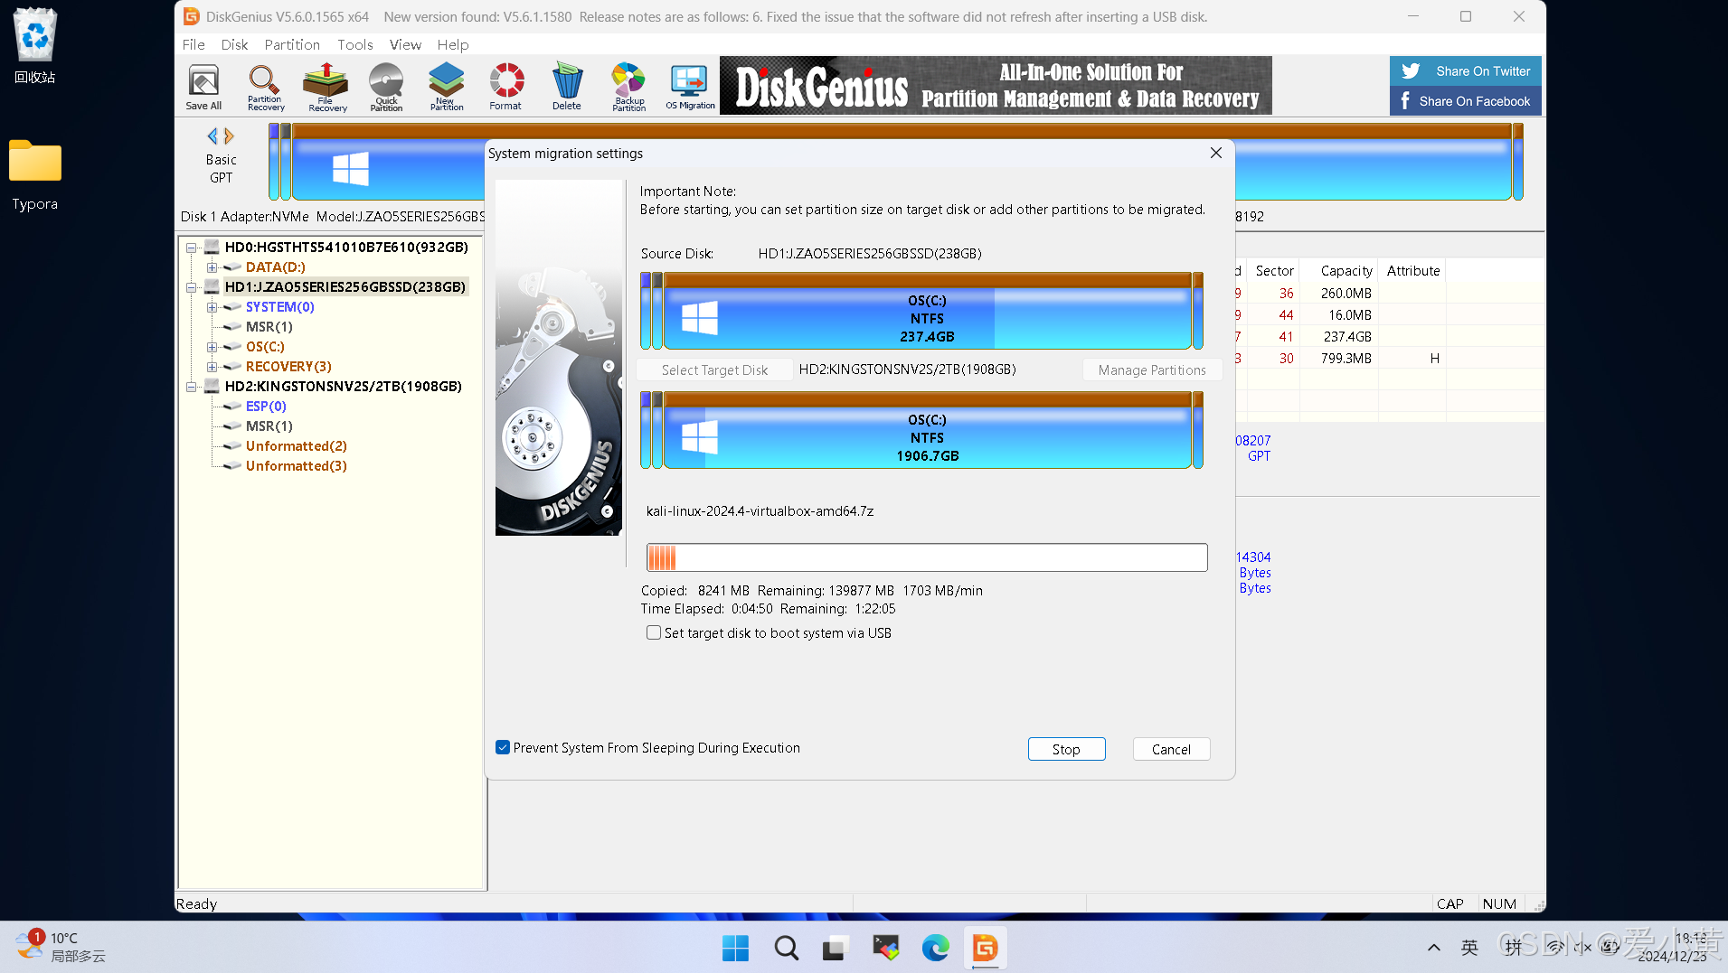Click the Delete partition icon
The width and height of the screenshot is (1728, 973).
click(x=567, y=87)
